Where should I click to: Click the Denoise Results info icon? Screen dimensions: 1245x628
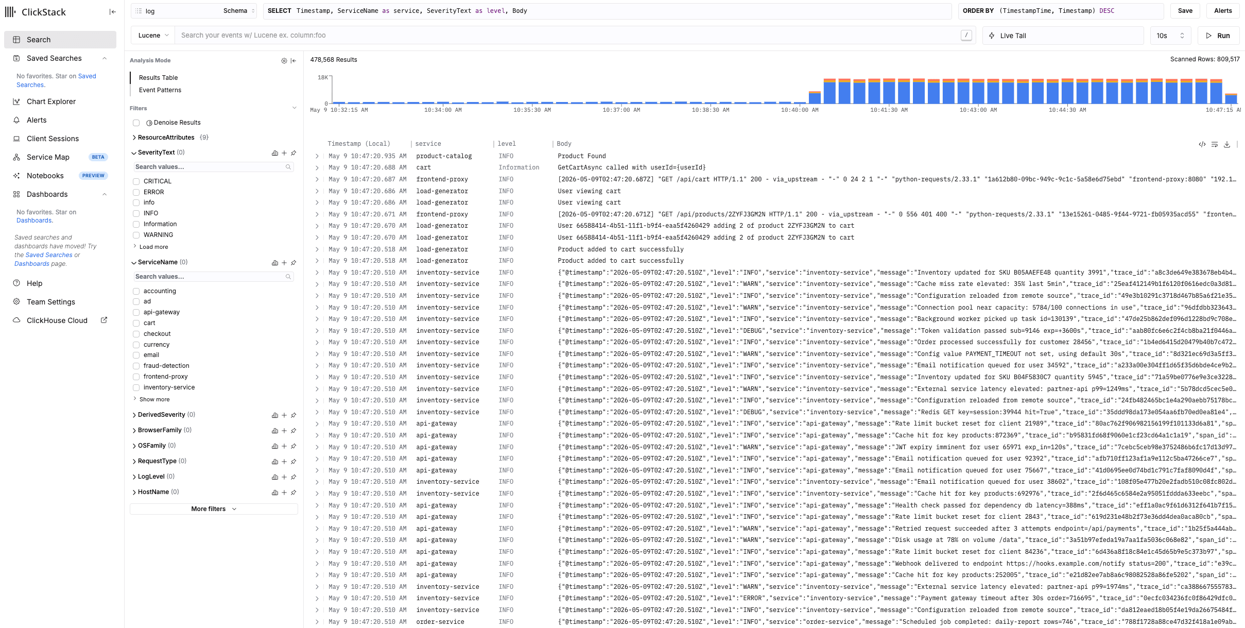[149, 123]
